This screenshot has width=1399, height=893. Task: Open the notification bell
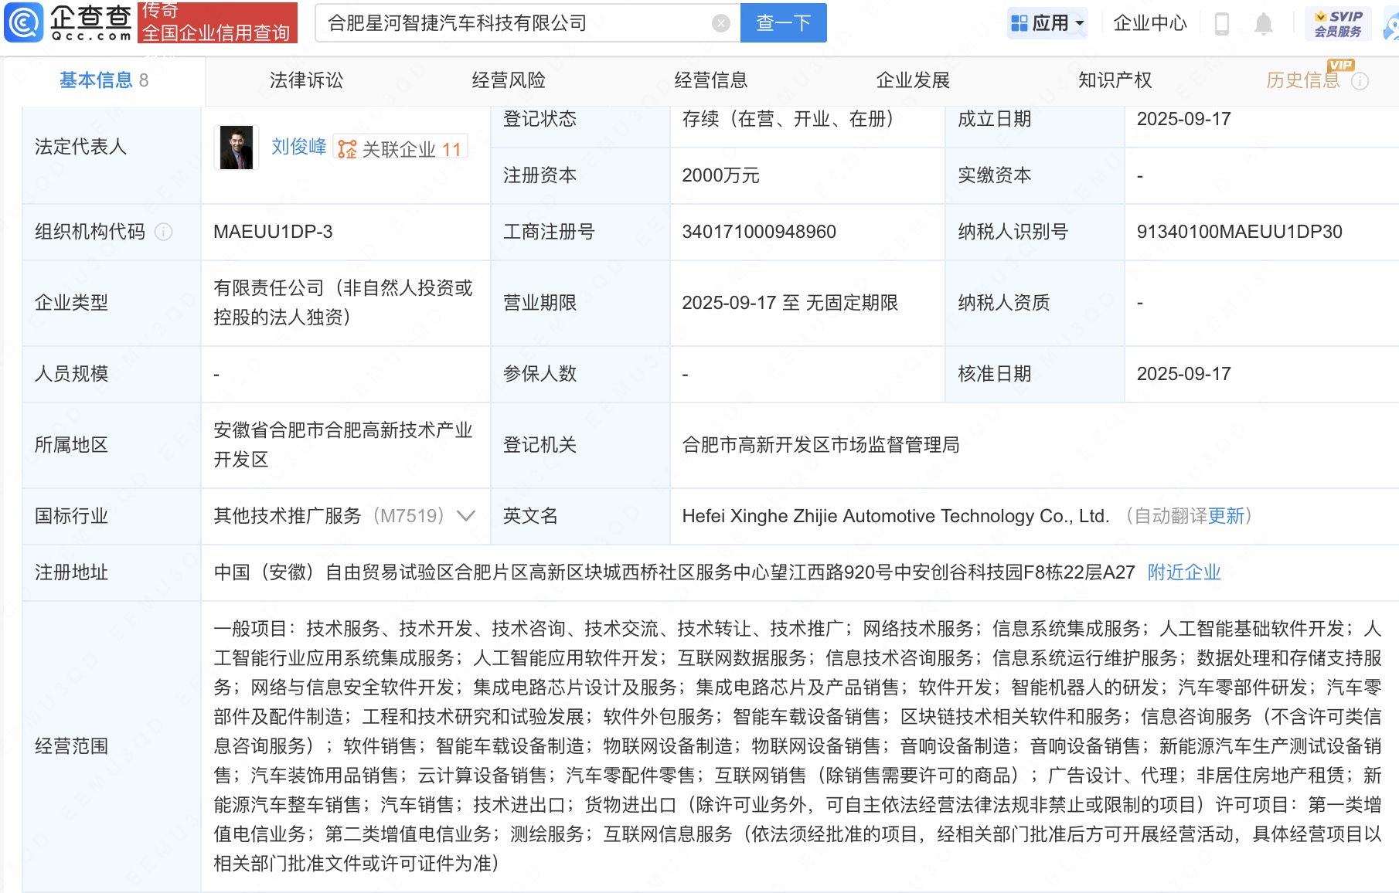[1264, 23]
